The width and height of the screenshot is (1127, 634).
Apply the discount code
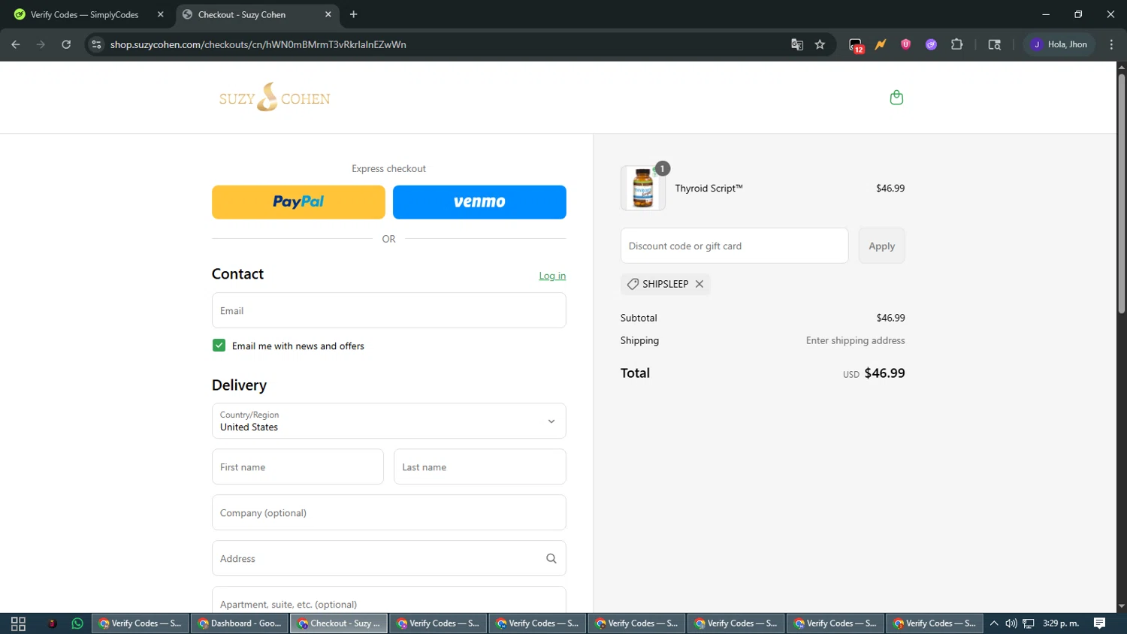pos(881,246)
